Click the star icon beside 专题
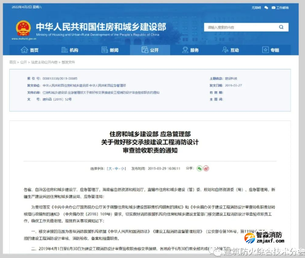This screenshot has width=305, height=258. click(x=265, y=50)
